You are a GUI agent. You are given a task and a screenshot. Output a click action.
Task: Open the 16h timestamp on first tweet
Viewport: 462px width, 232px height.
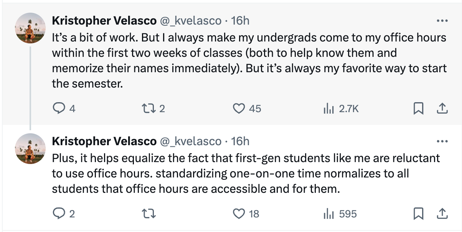[x=241, y=21]
